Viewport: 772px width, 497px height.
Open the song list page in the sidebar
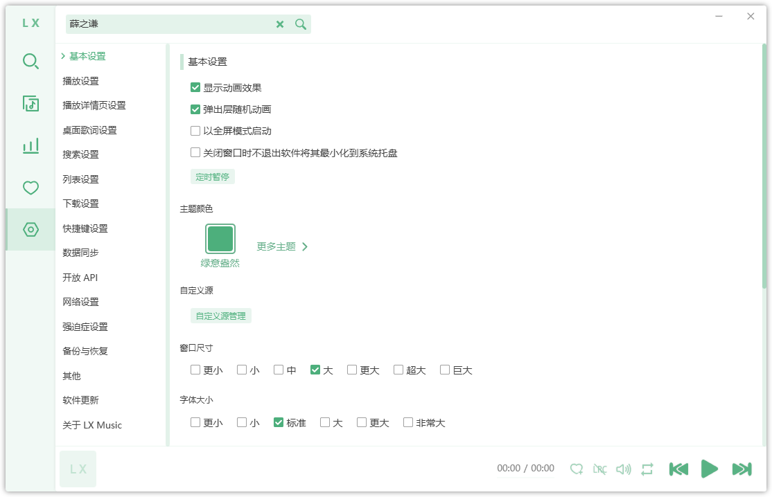coord(30,104)
